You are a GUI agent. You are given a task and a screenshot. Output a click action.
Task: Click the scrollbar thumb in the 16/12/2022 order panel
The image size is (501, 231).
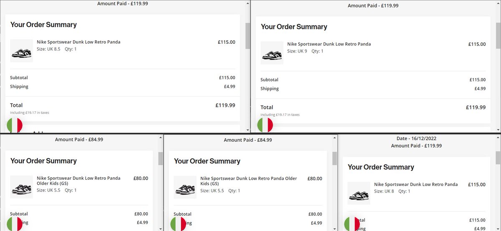pos(498,158)
